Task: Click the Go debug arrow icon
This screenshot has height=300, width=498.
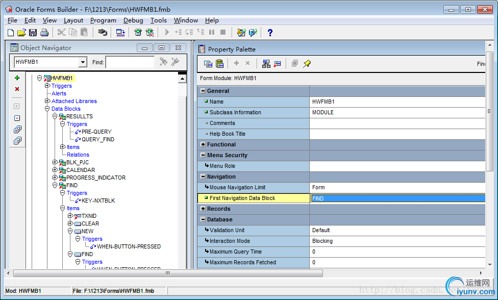Action: [167, 32]
